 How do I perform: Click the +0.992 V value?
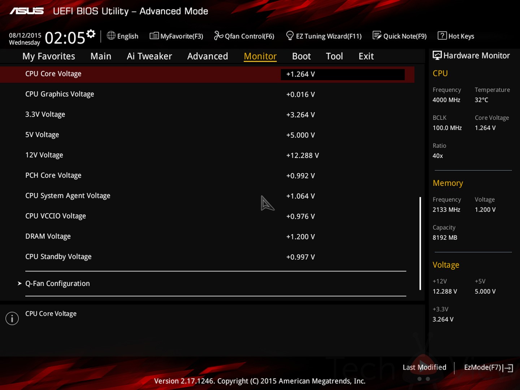(300, 176)
